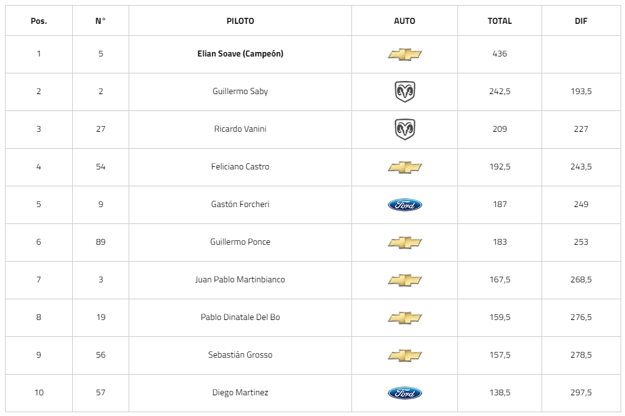Screen dimensions: 625x416
Task: Click Chevrolet logo in Elian Soave row
Action: 405,54
